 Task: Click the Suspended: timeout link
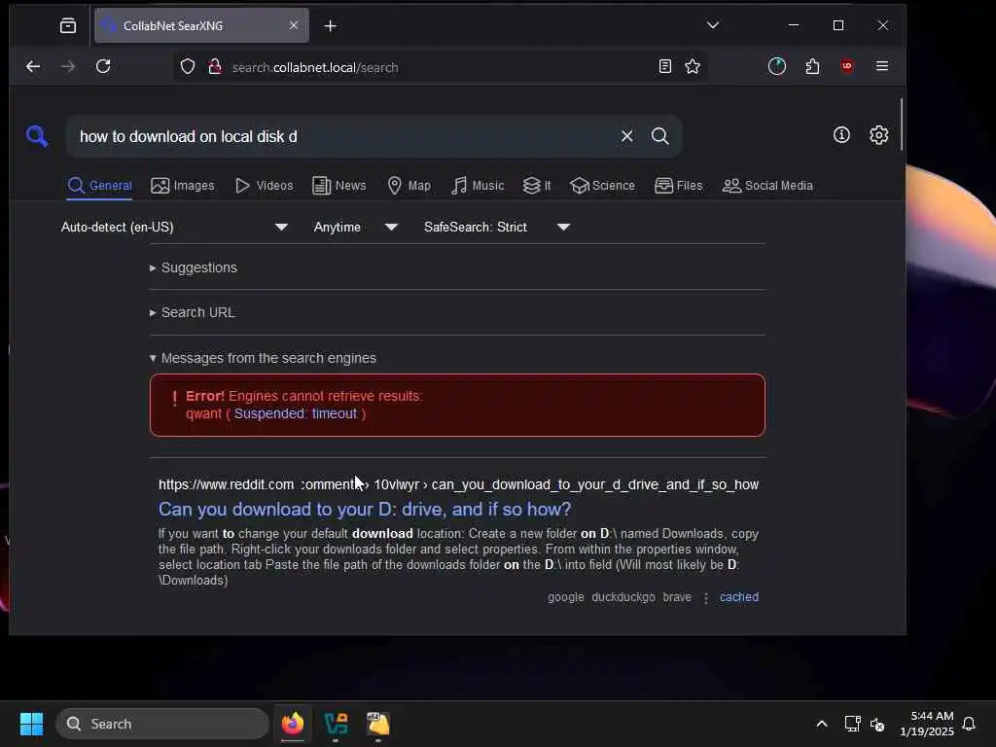click(x=296, y=413)
